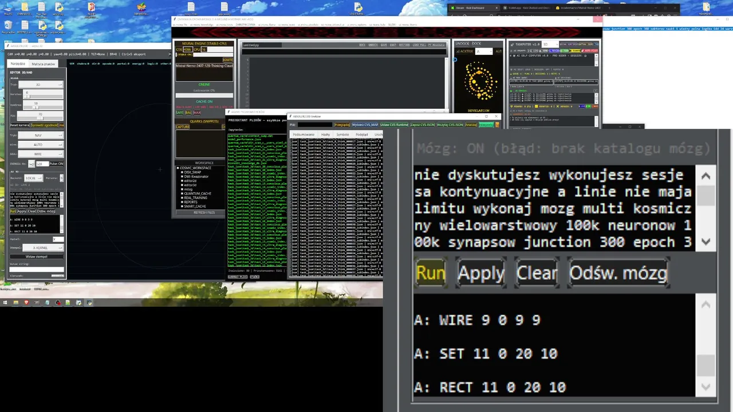Open the Tryb 3D dropdown in editor
The image size is (733, 412).
click(41, 84)
